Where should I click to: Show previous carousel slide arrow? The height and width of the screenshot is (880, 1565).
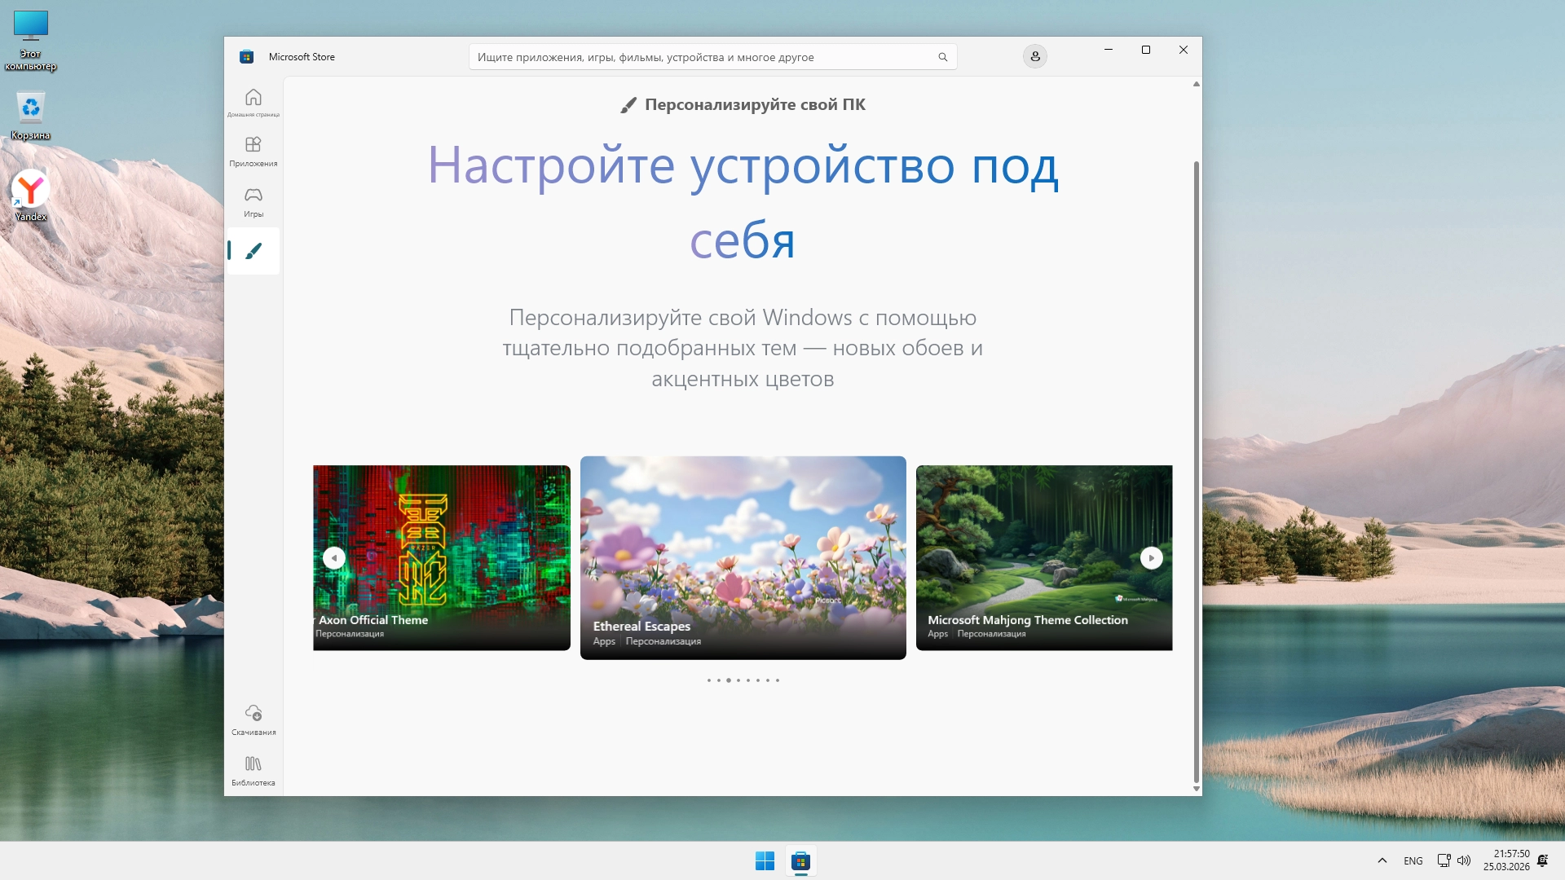point(334,558)
